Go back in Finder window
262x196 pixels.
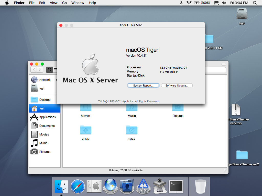click(x=34, y=70)
